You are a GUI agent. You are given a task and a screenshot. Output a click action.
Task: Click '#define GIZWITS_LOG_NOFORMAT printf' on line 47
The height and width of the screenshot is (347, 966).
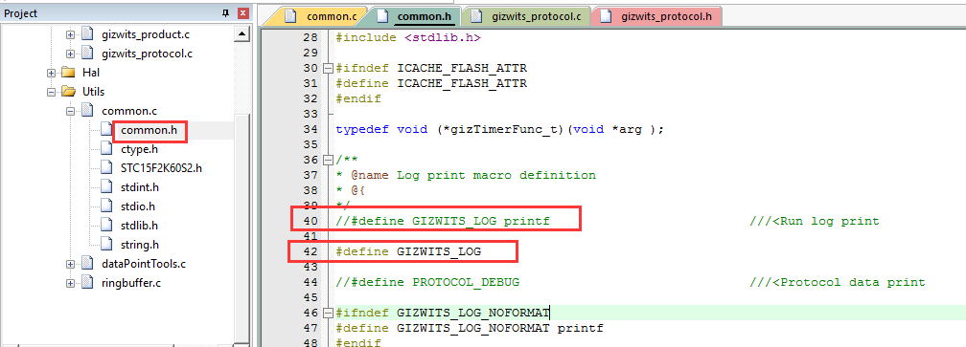(x=469, y=328)
